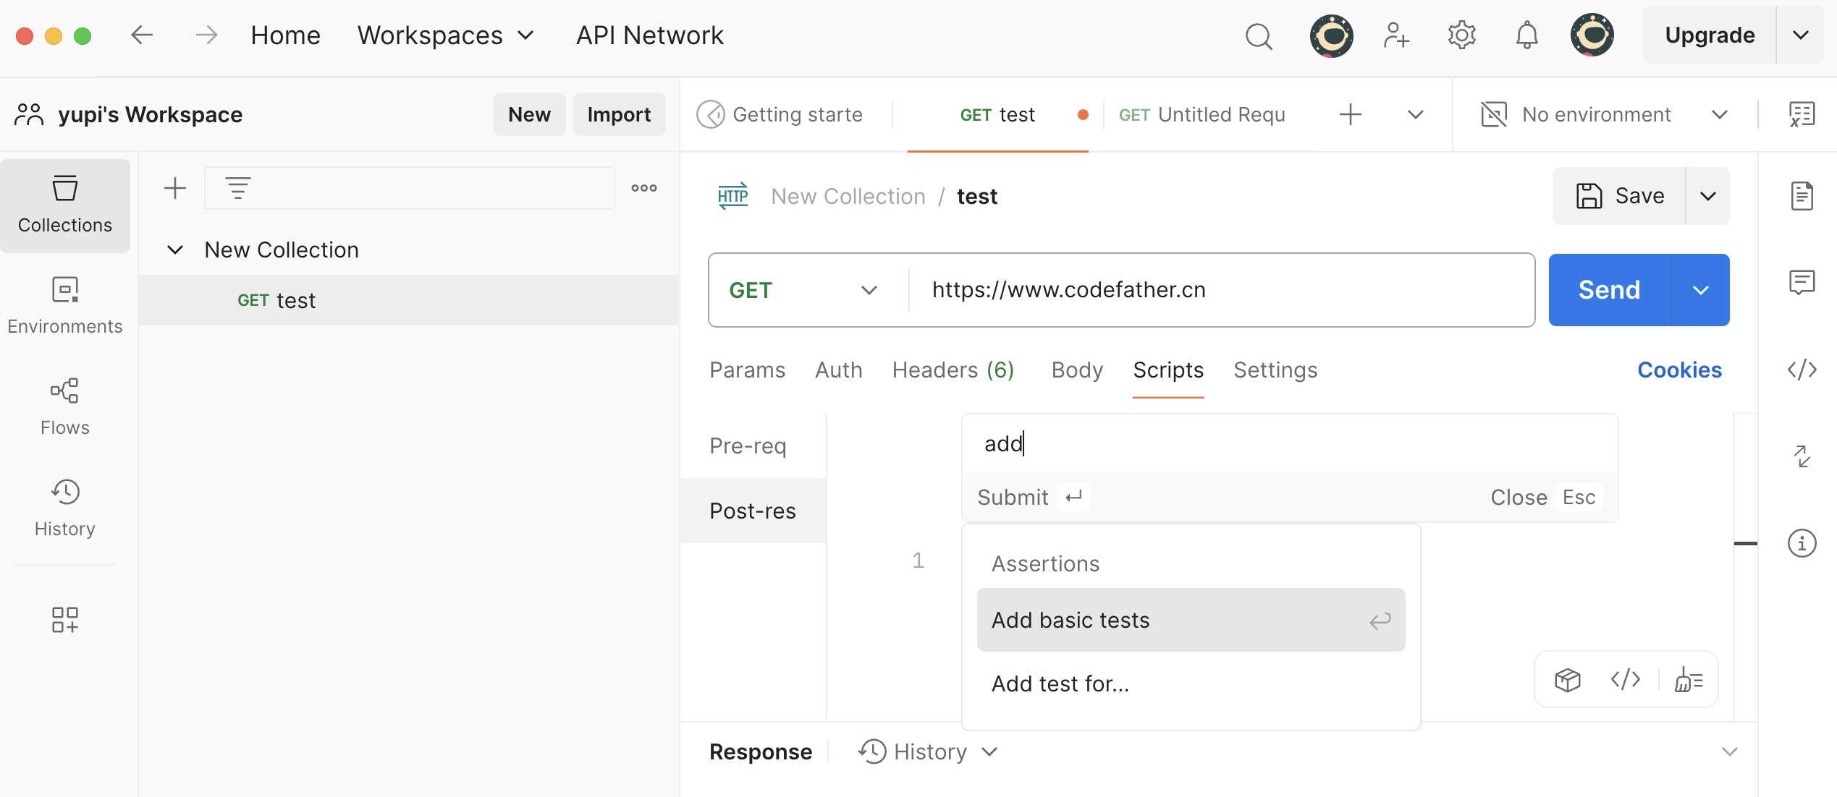Open the packages box icon in editor

(x=1567, y=680)
